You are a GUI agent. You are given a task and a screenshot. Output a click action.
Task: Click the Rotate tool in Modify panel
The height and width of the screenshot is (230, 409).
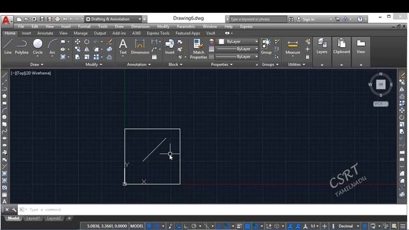(x=87, y=42)
